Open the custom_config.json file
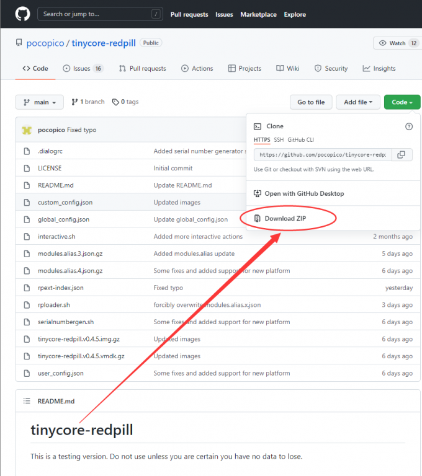 pyautogui.click(x=65, y=203)
